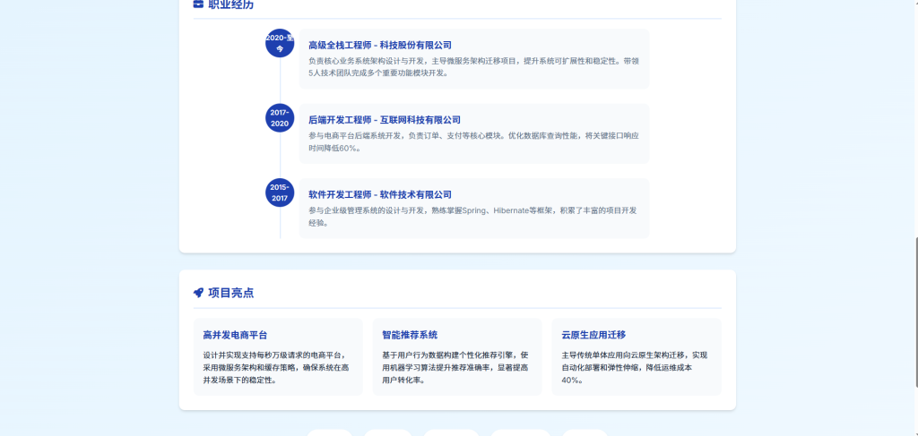Click the 云原生应用迁移 card description text
Viewport: 918px width, 436px height.
pos(634,367)
